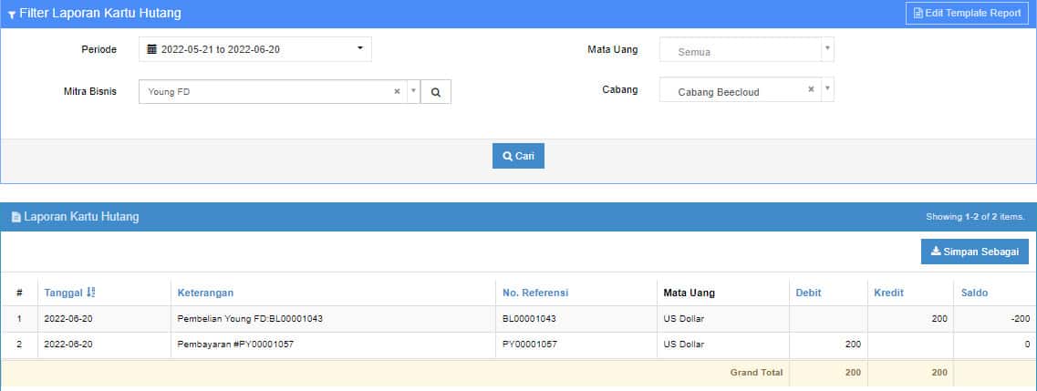Click the Edit Template Report button

967,14
